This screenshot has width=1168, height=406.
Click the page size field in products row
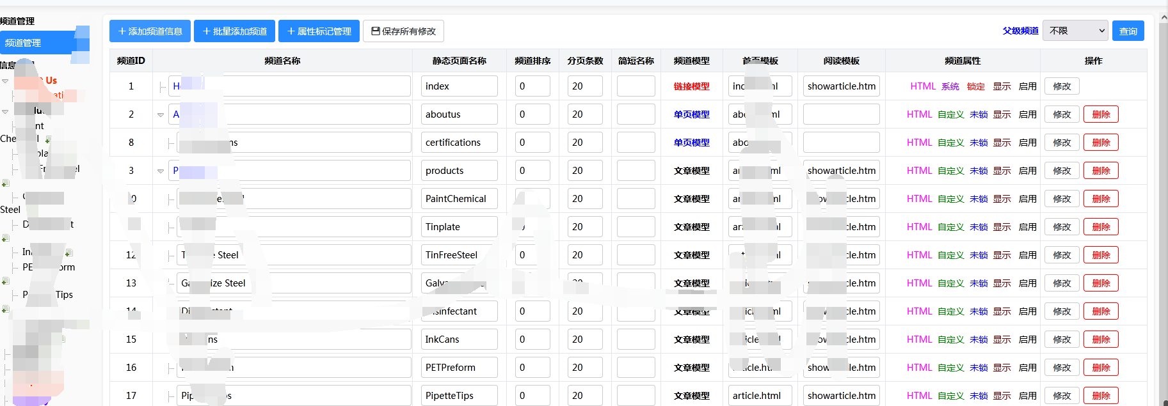(585, 171)
